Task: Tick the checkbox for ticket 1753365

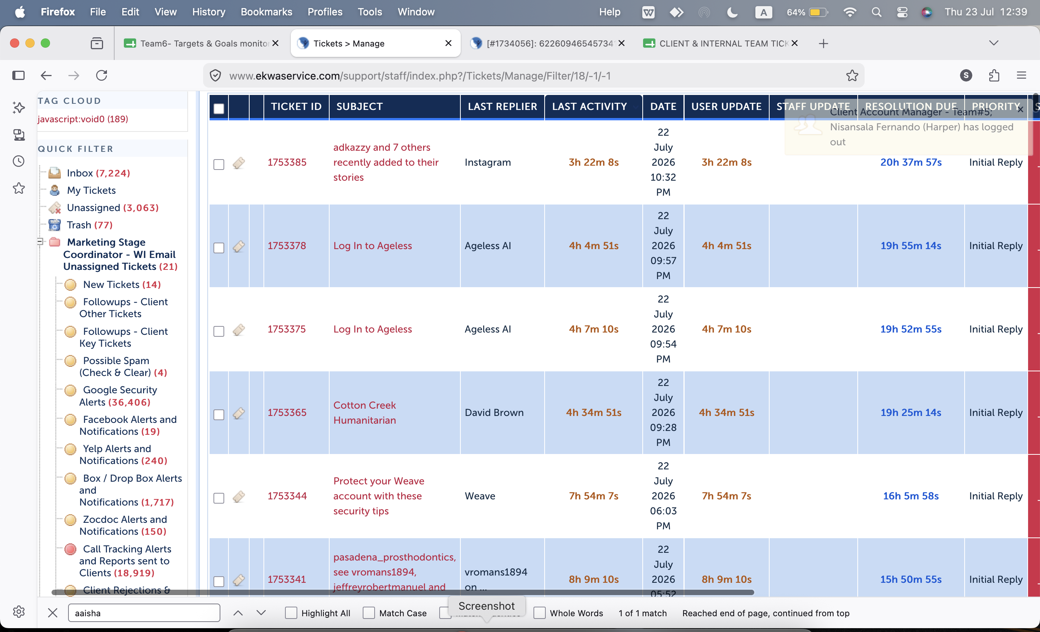Action: [218, 414]
